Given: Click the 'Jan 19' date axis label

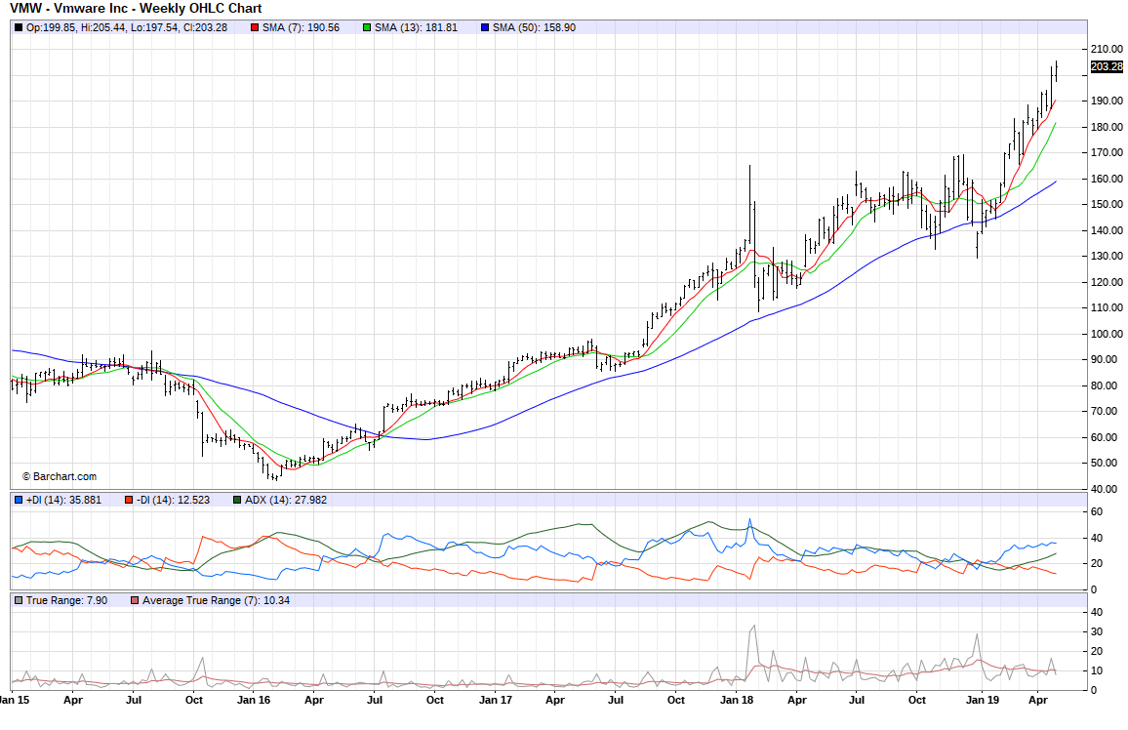Looking at the screenshot, I should 983,700.
